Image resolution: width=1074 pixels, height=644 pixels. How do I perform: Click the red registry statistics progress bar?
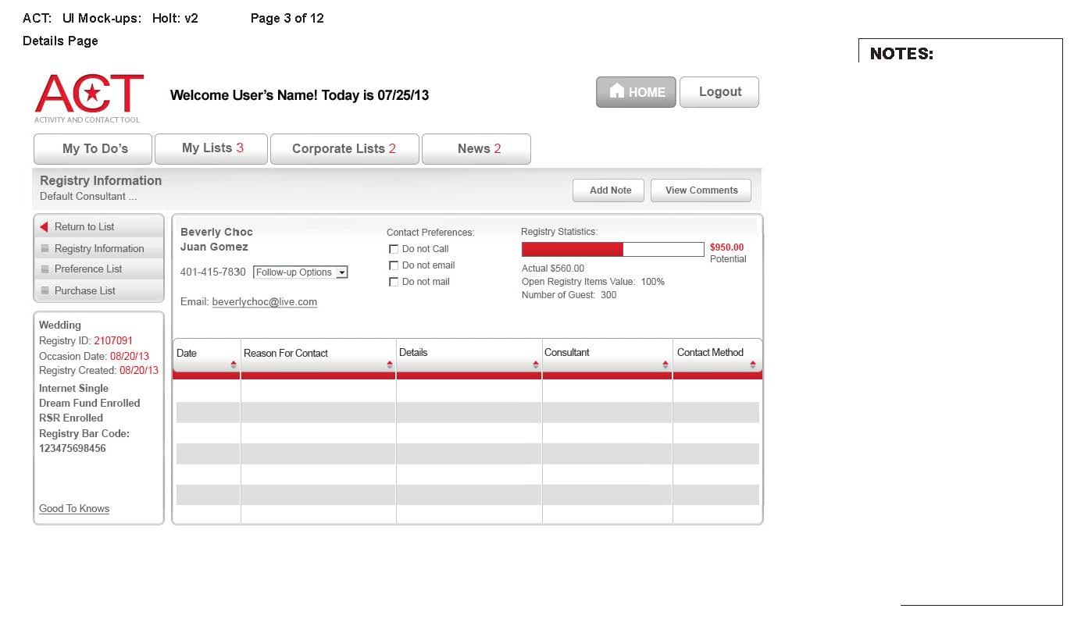point(572,249)
